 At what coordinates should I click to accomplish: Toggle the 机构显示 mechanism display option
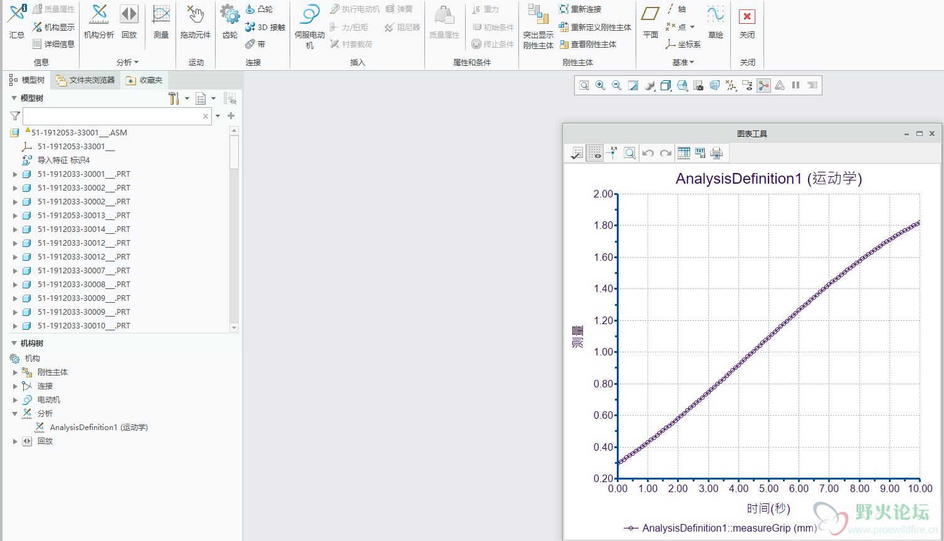click(54, 27)
